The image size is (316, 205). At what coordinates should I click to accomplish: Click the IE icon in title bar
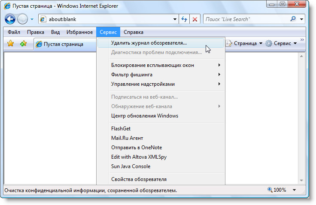click(7, 6)
